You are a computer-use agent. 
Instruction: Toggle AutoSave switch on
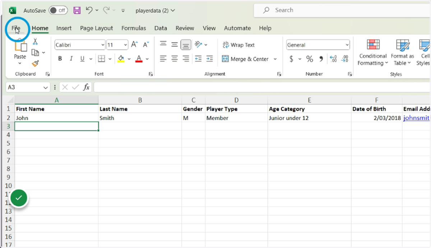pos(58,10)
